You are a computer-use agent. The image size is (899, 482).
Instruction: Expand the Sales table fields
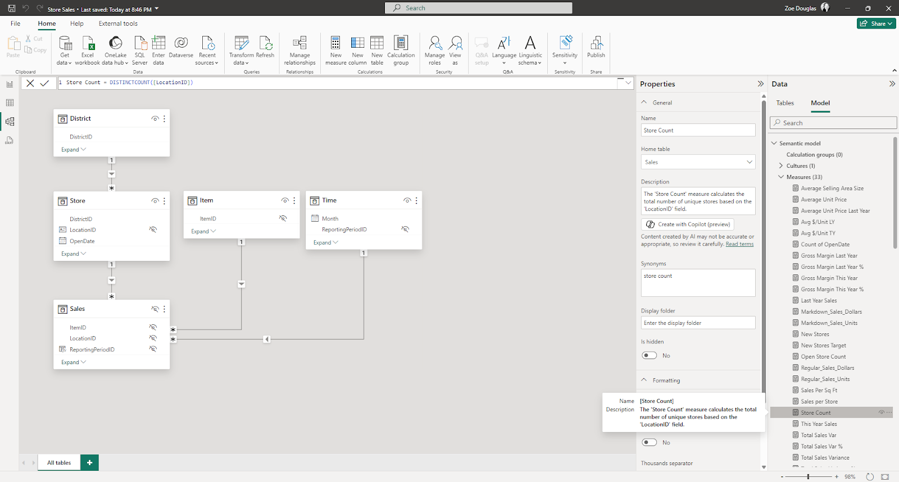(74, 362)
